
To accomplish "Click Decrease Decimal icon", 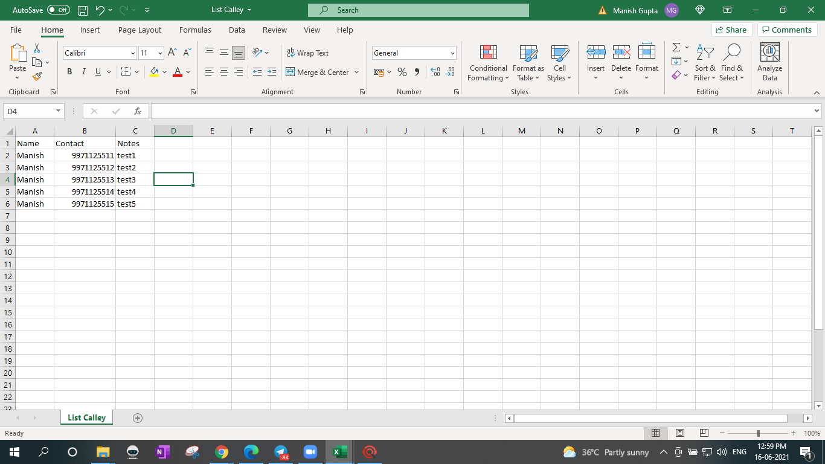I will tap(450, 72).
